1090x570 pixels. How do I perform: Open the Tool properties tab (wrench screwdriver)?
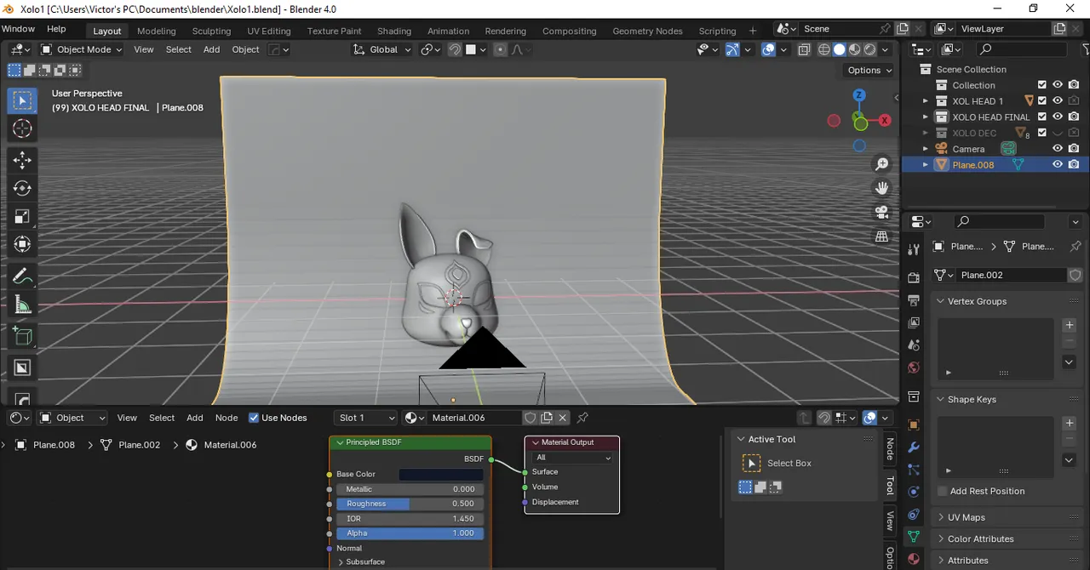click(x=914, y=249)
